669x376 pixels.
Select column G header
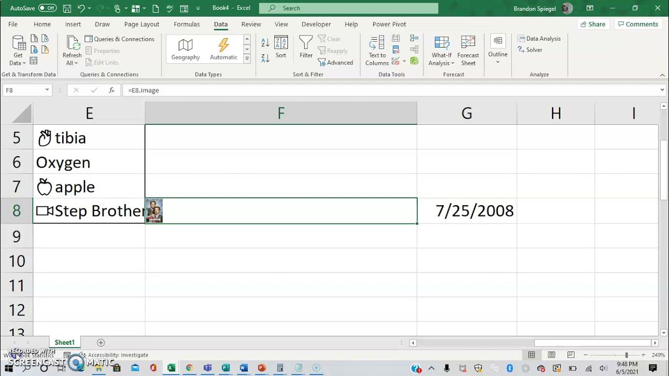coord(467,113)
